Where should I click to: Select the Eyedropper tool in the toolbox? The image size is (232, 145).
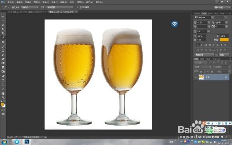click(x=3, y=38)
